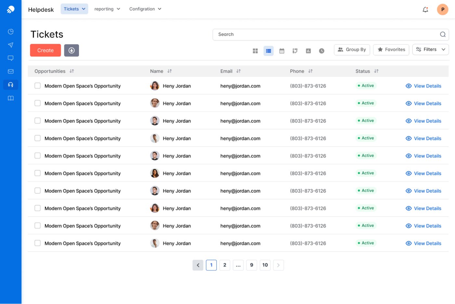
Task: Switch to the clock activity view
Action: pyautogui.click(x=321, y=51)
